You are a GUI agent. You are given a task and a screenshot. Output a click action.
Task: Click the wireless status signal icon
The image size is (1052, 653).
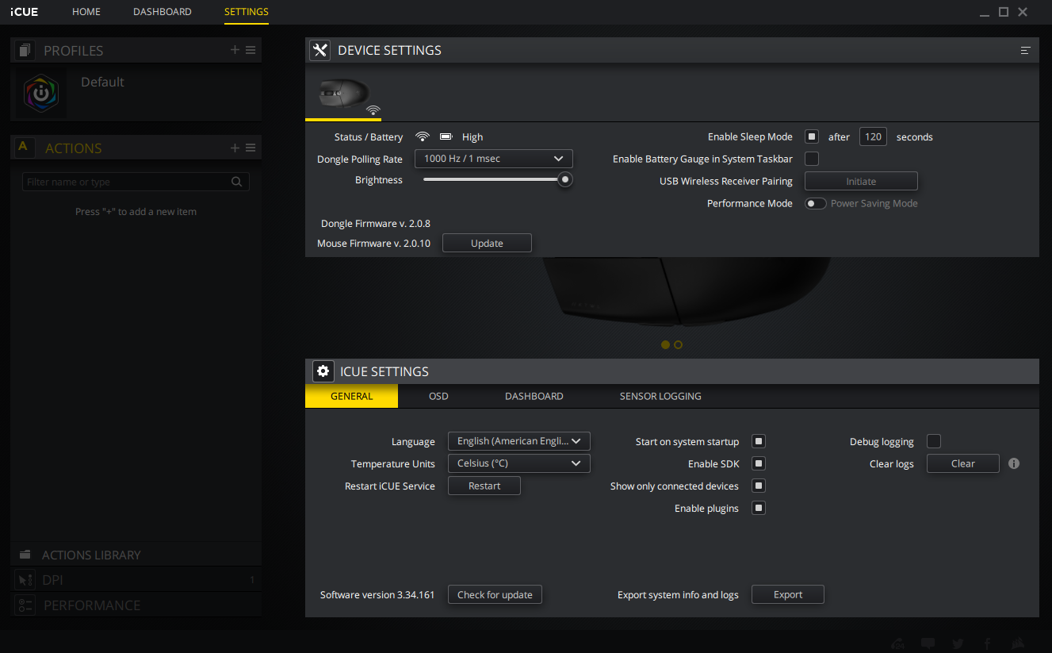[423, 136]
